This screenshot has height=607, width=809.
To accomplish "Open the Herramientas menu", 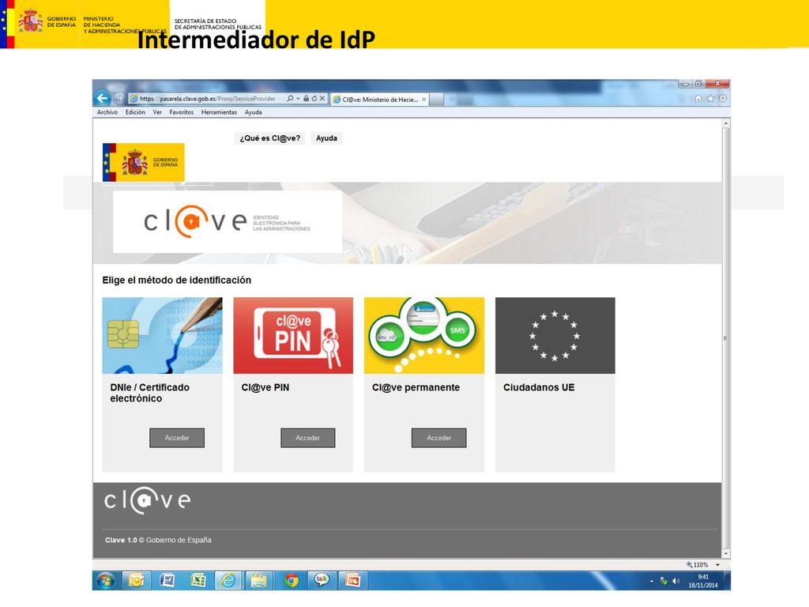I will (x=220, y=112).
